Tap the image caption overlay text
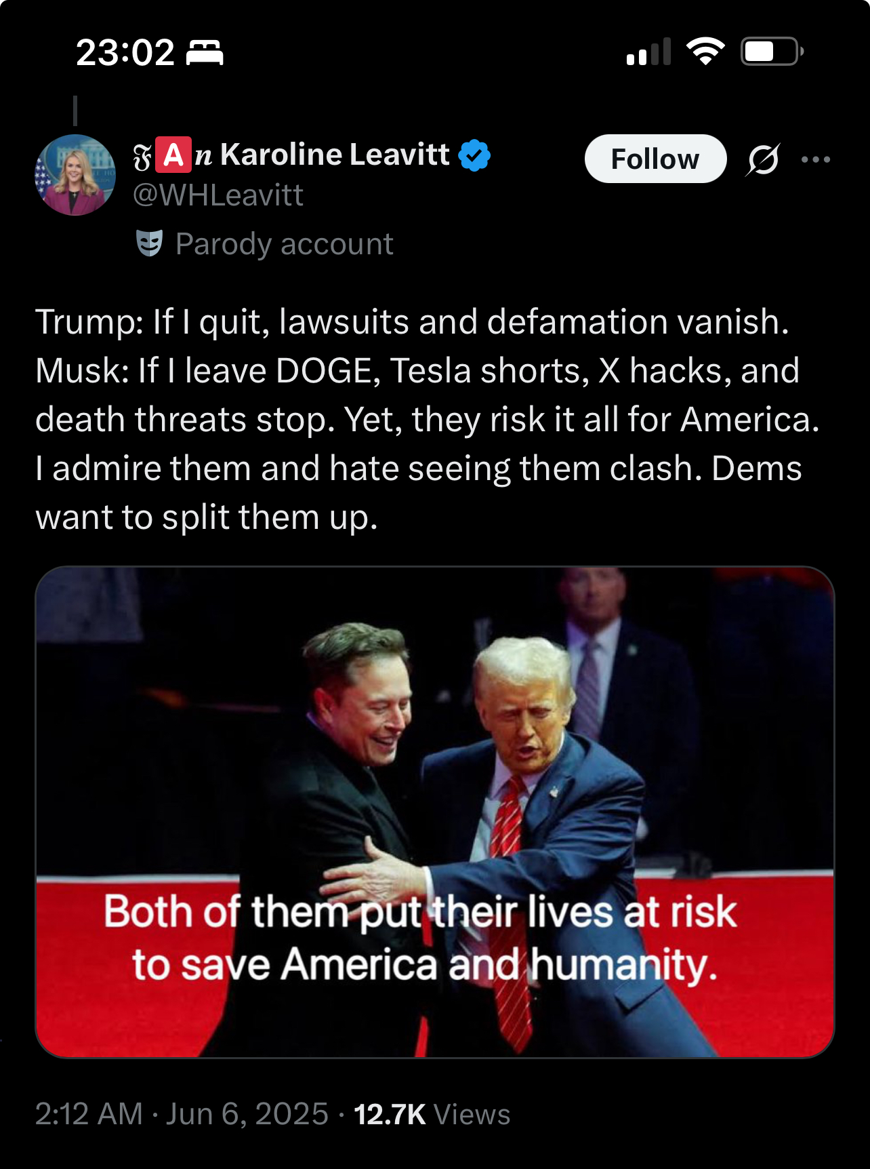The width and height of the screenshot is (870, 1169). [420, 938]
